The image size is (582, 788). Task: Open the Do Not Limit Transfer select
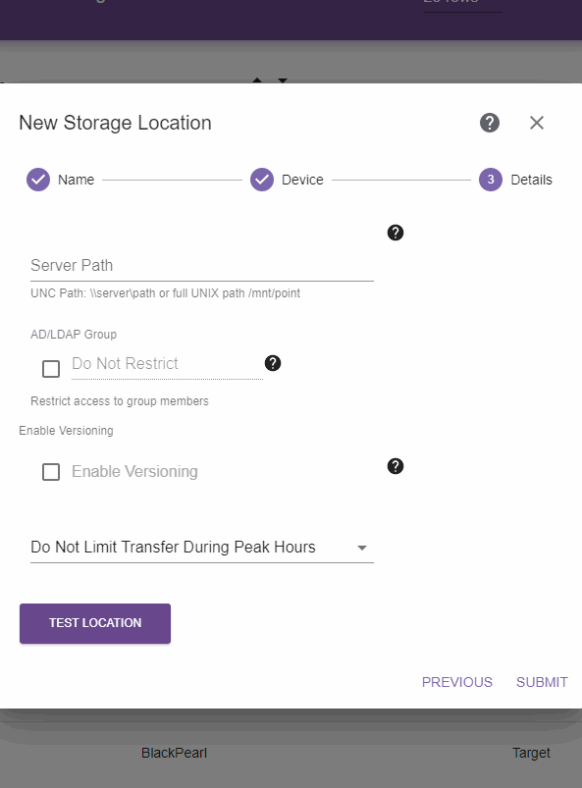point(202,548)
